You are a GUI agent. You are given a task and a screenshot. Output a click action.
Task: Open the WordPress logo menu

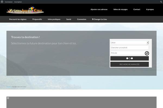[x=2, y=2]
